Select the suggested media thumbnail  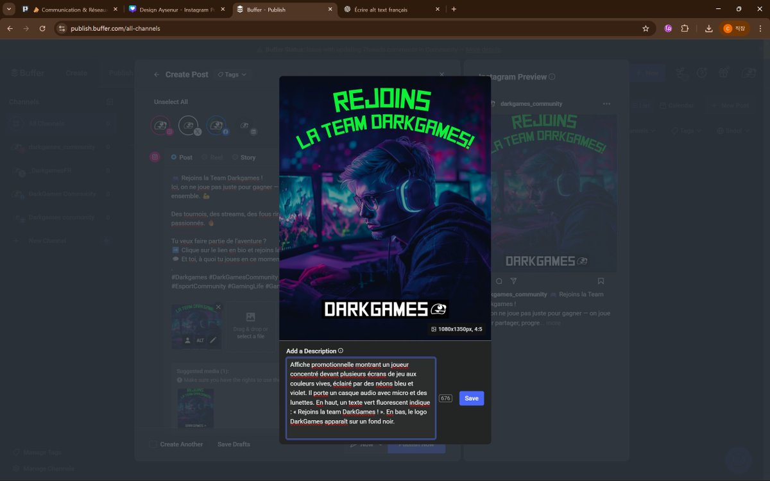click(196, 408)
